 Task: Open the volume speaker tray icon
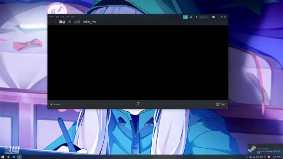[261, 157]
